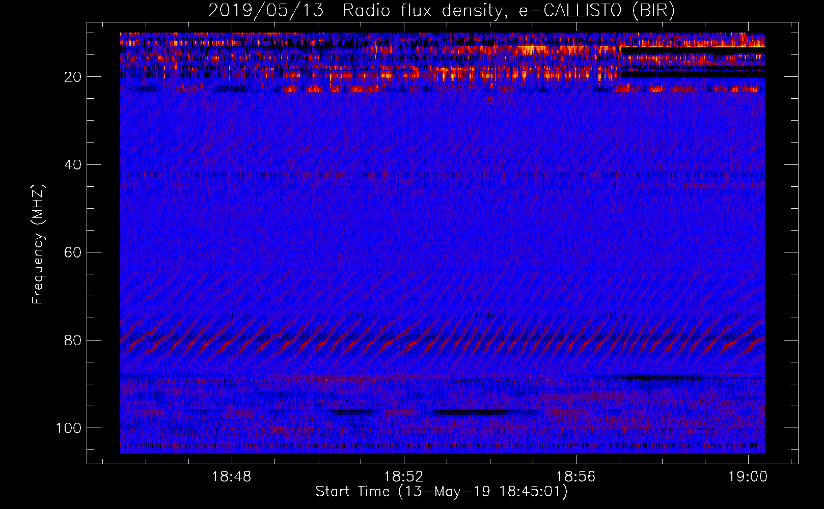Click the 'Start Time (13-May-19 18:45:01)' x-axis label
The width and height of the screenshot is (824, 509).
pyautogui.click(x=442, y=492)
